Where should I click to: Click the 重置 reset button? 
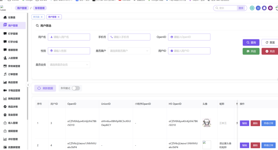click(270, 43)
